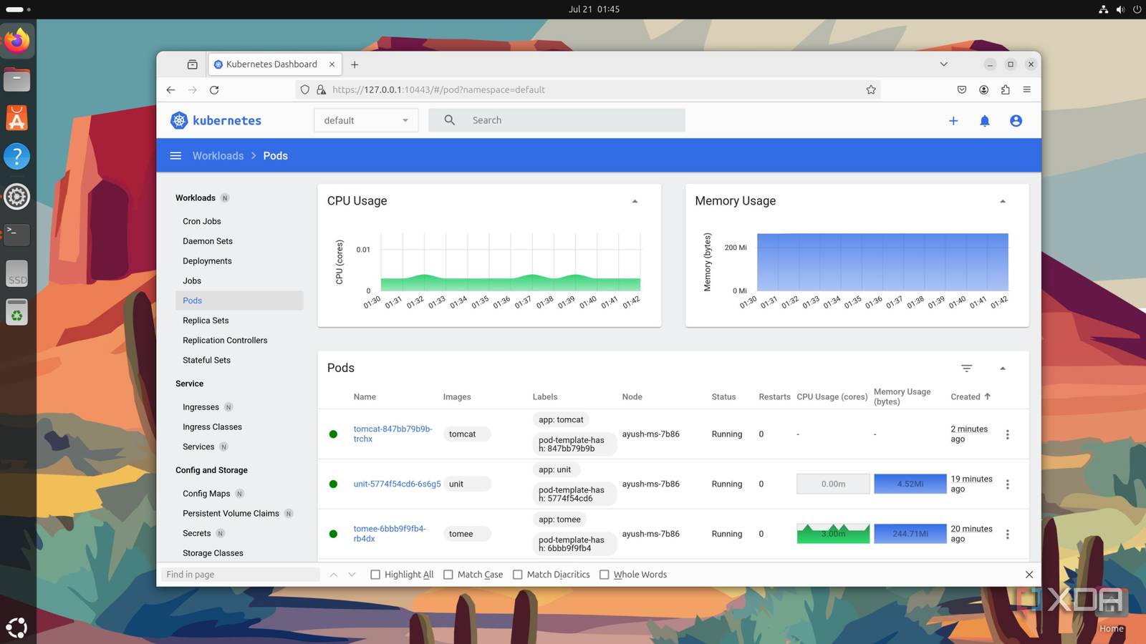Open the user account icon in dashboard

pos(1016,121)
